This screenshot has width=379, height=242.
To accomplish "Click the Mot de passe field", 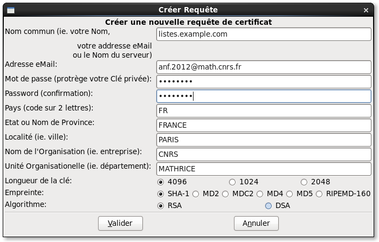I will pyautogui.click(x=264, y=81).
